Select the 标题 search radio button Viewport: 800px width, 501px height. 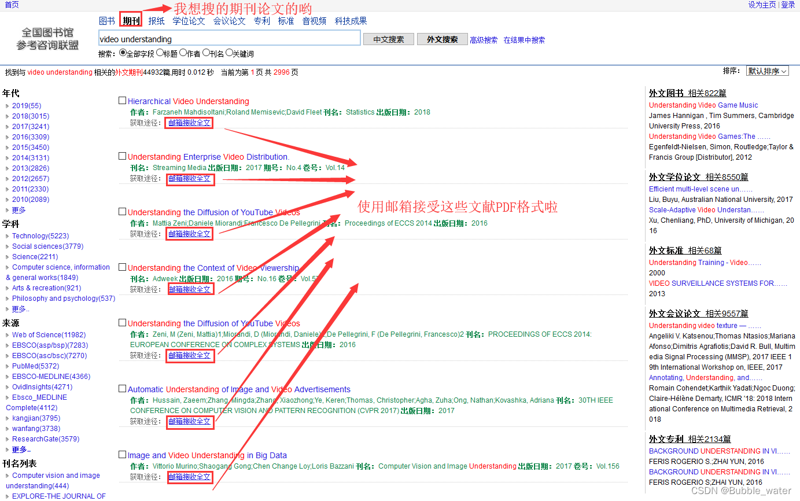pos(160,53)
